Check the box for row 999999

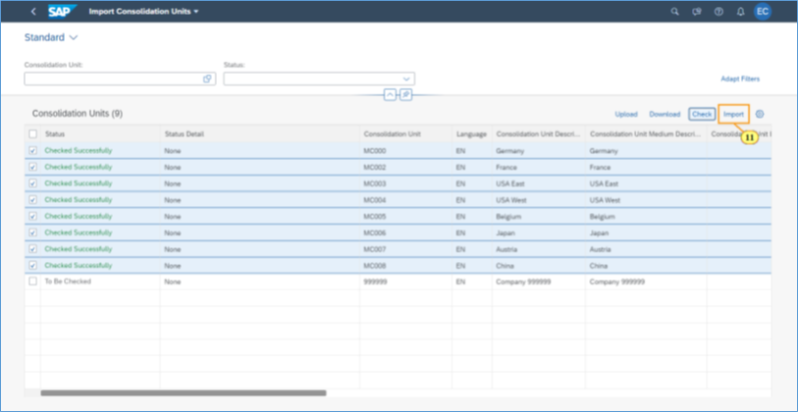tap(33, 281)
